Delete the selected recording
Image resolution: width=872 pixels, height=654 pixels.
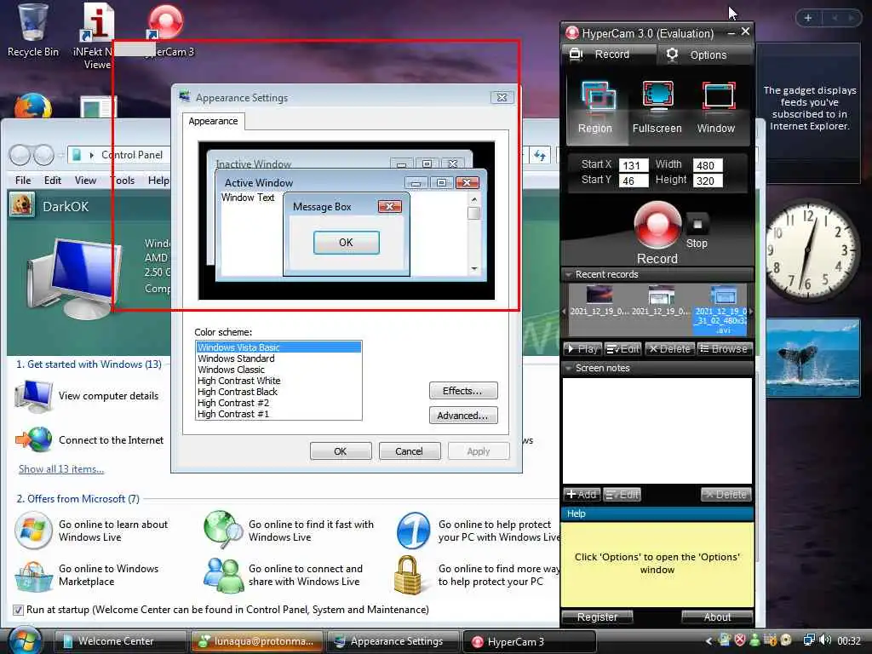pos(669,349)
